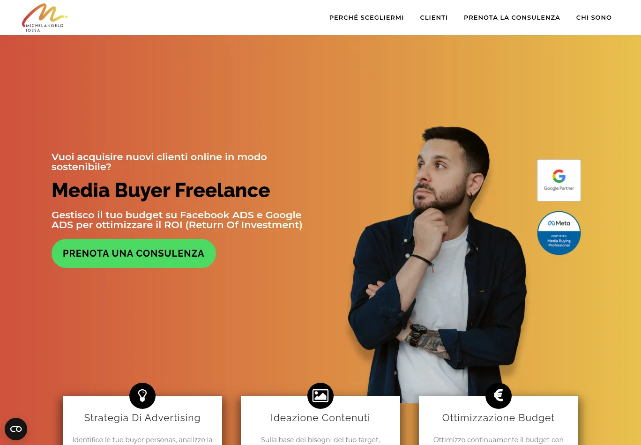Click the 'Identifico le tue buyer personas' text
Viewport: 641px width, 445px height.
click(x=142, y=440)
